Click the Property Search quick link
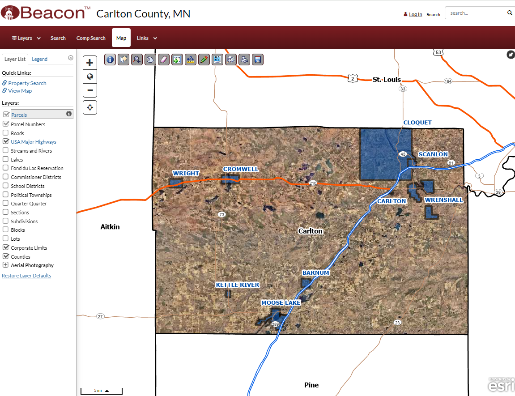Screen dimensions: 515x396 [x=27, y=83]
